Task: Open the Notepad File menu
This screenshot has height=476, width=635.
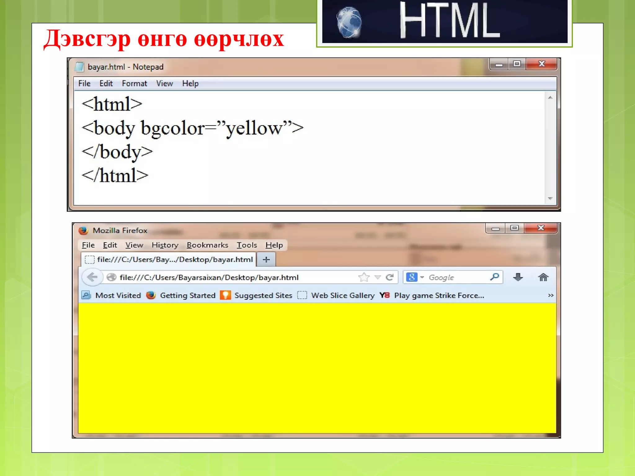Action: pyautogui.click(x=84, y=83)
